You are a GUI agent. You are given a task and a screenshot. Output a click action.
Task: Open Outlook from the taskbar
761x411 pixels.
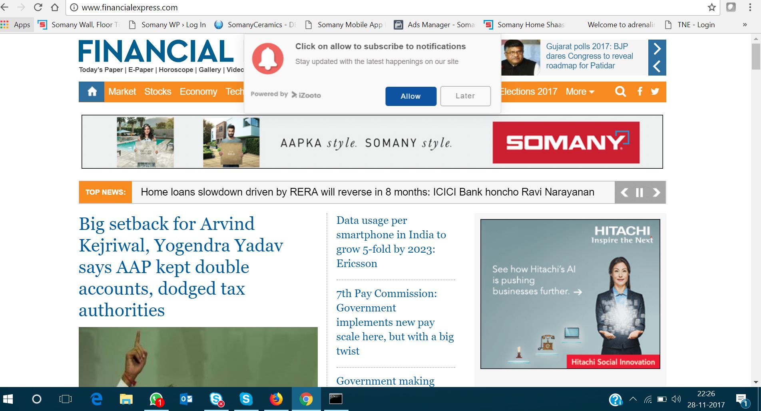(186, 399)
